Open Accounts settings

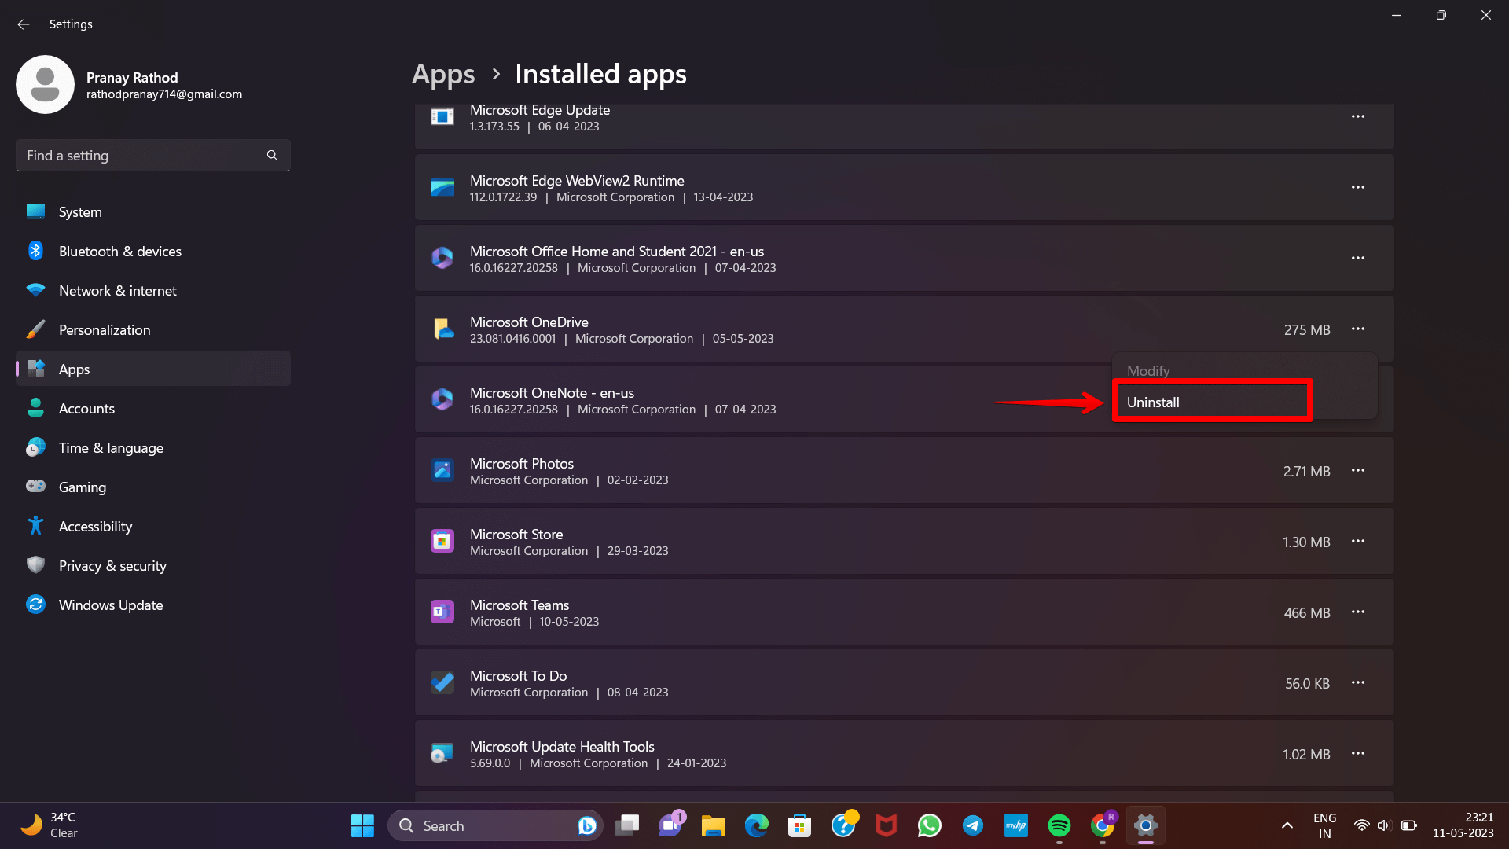[x=153, y=408]
